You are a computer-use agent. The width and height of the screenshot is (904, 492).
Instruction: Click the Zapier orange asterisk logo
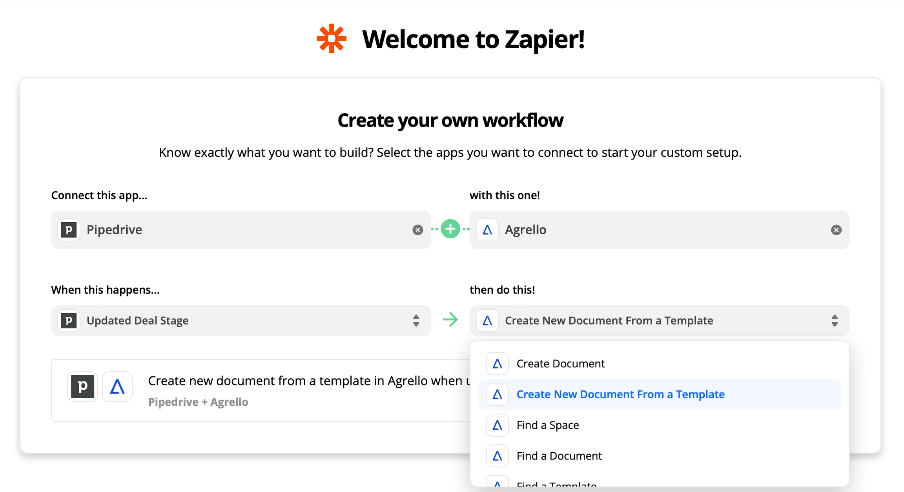click(x=332, y=38)
